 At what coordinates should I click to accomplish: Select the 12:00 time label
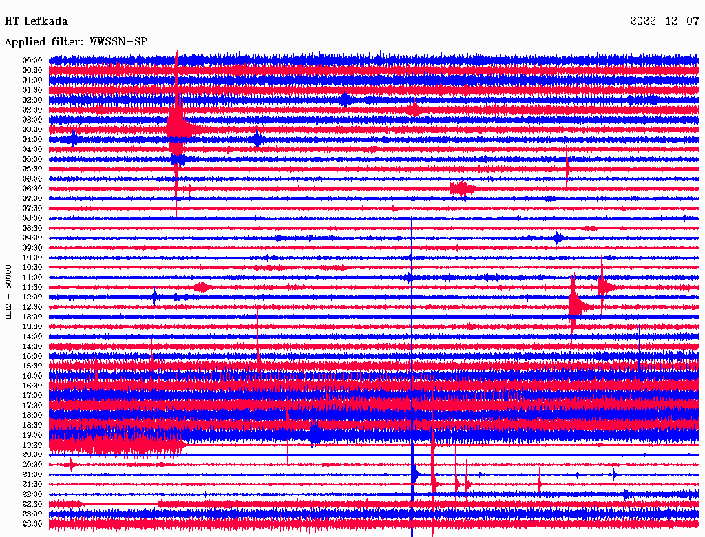[32, 297]
